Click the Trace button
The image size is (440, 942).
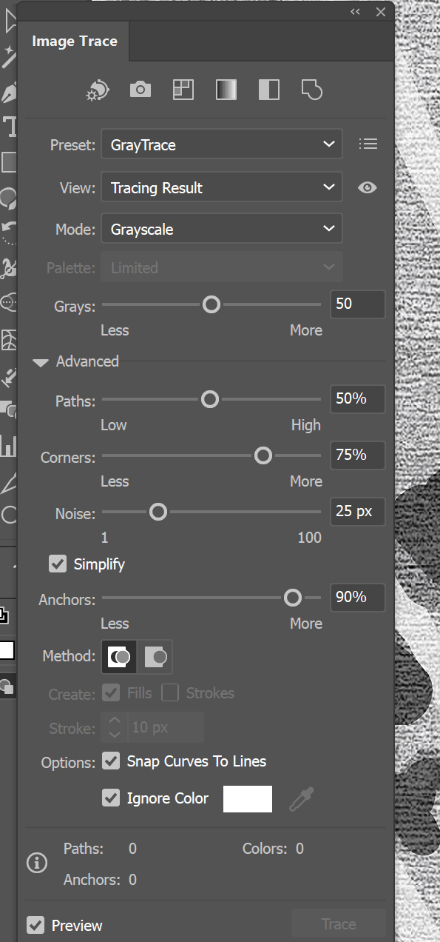[x=338, y=923]
